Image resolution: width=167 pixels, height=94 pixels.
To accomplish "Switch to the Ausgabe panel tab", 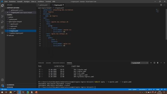I will tap(48, 63).
